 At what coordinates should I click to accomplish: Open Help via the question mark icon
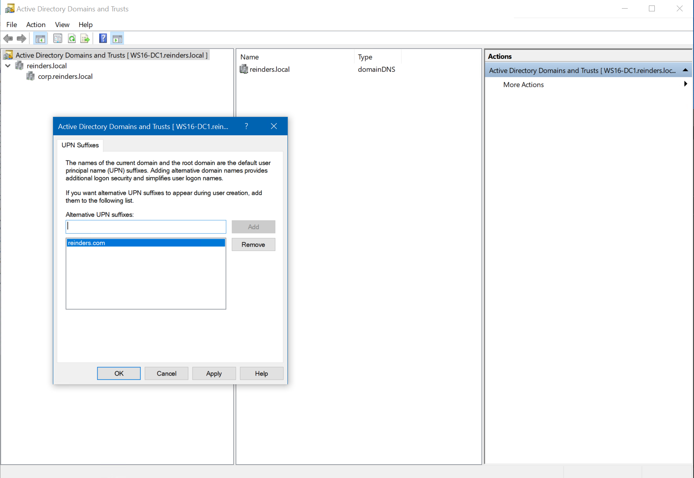pos(102,38)
